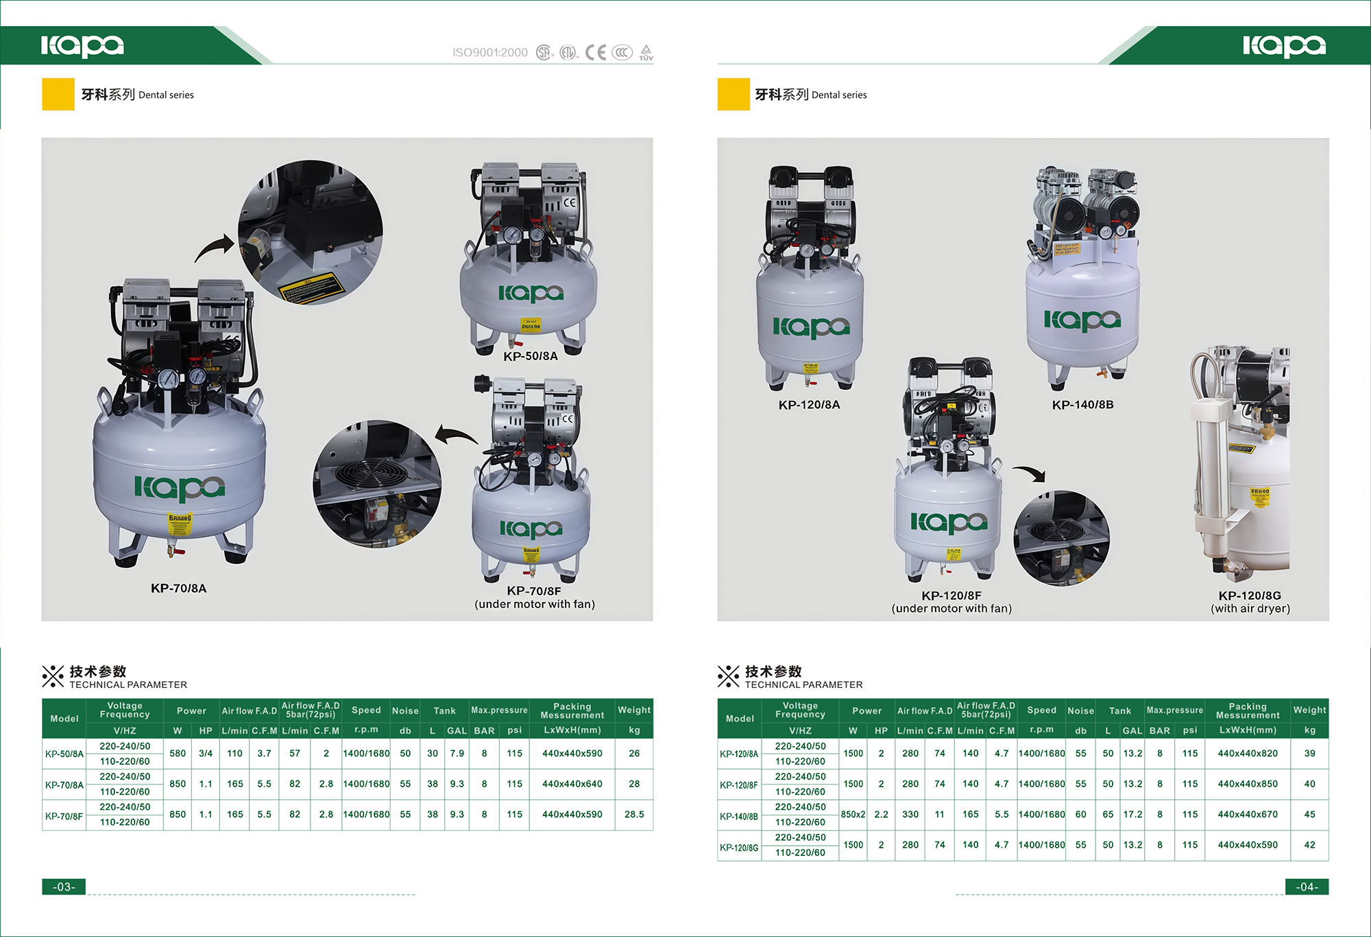Click the CSA certification icon

544,53
